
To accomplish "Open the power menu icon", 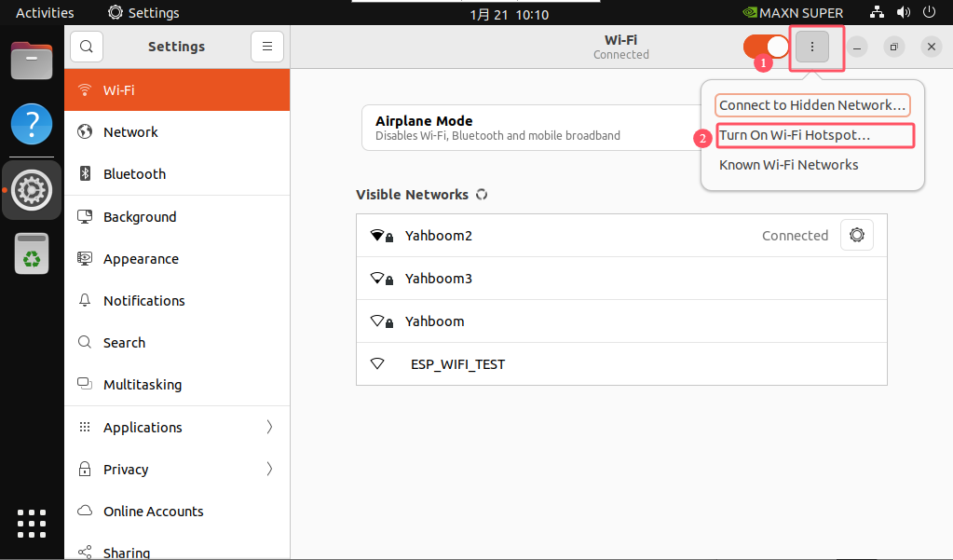I will coord(930,13).
